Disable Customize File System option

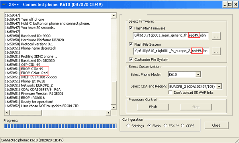(x=131, y=60)
